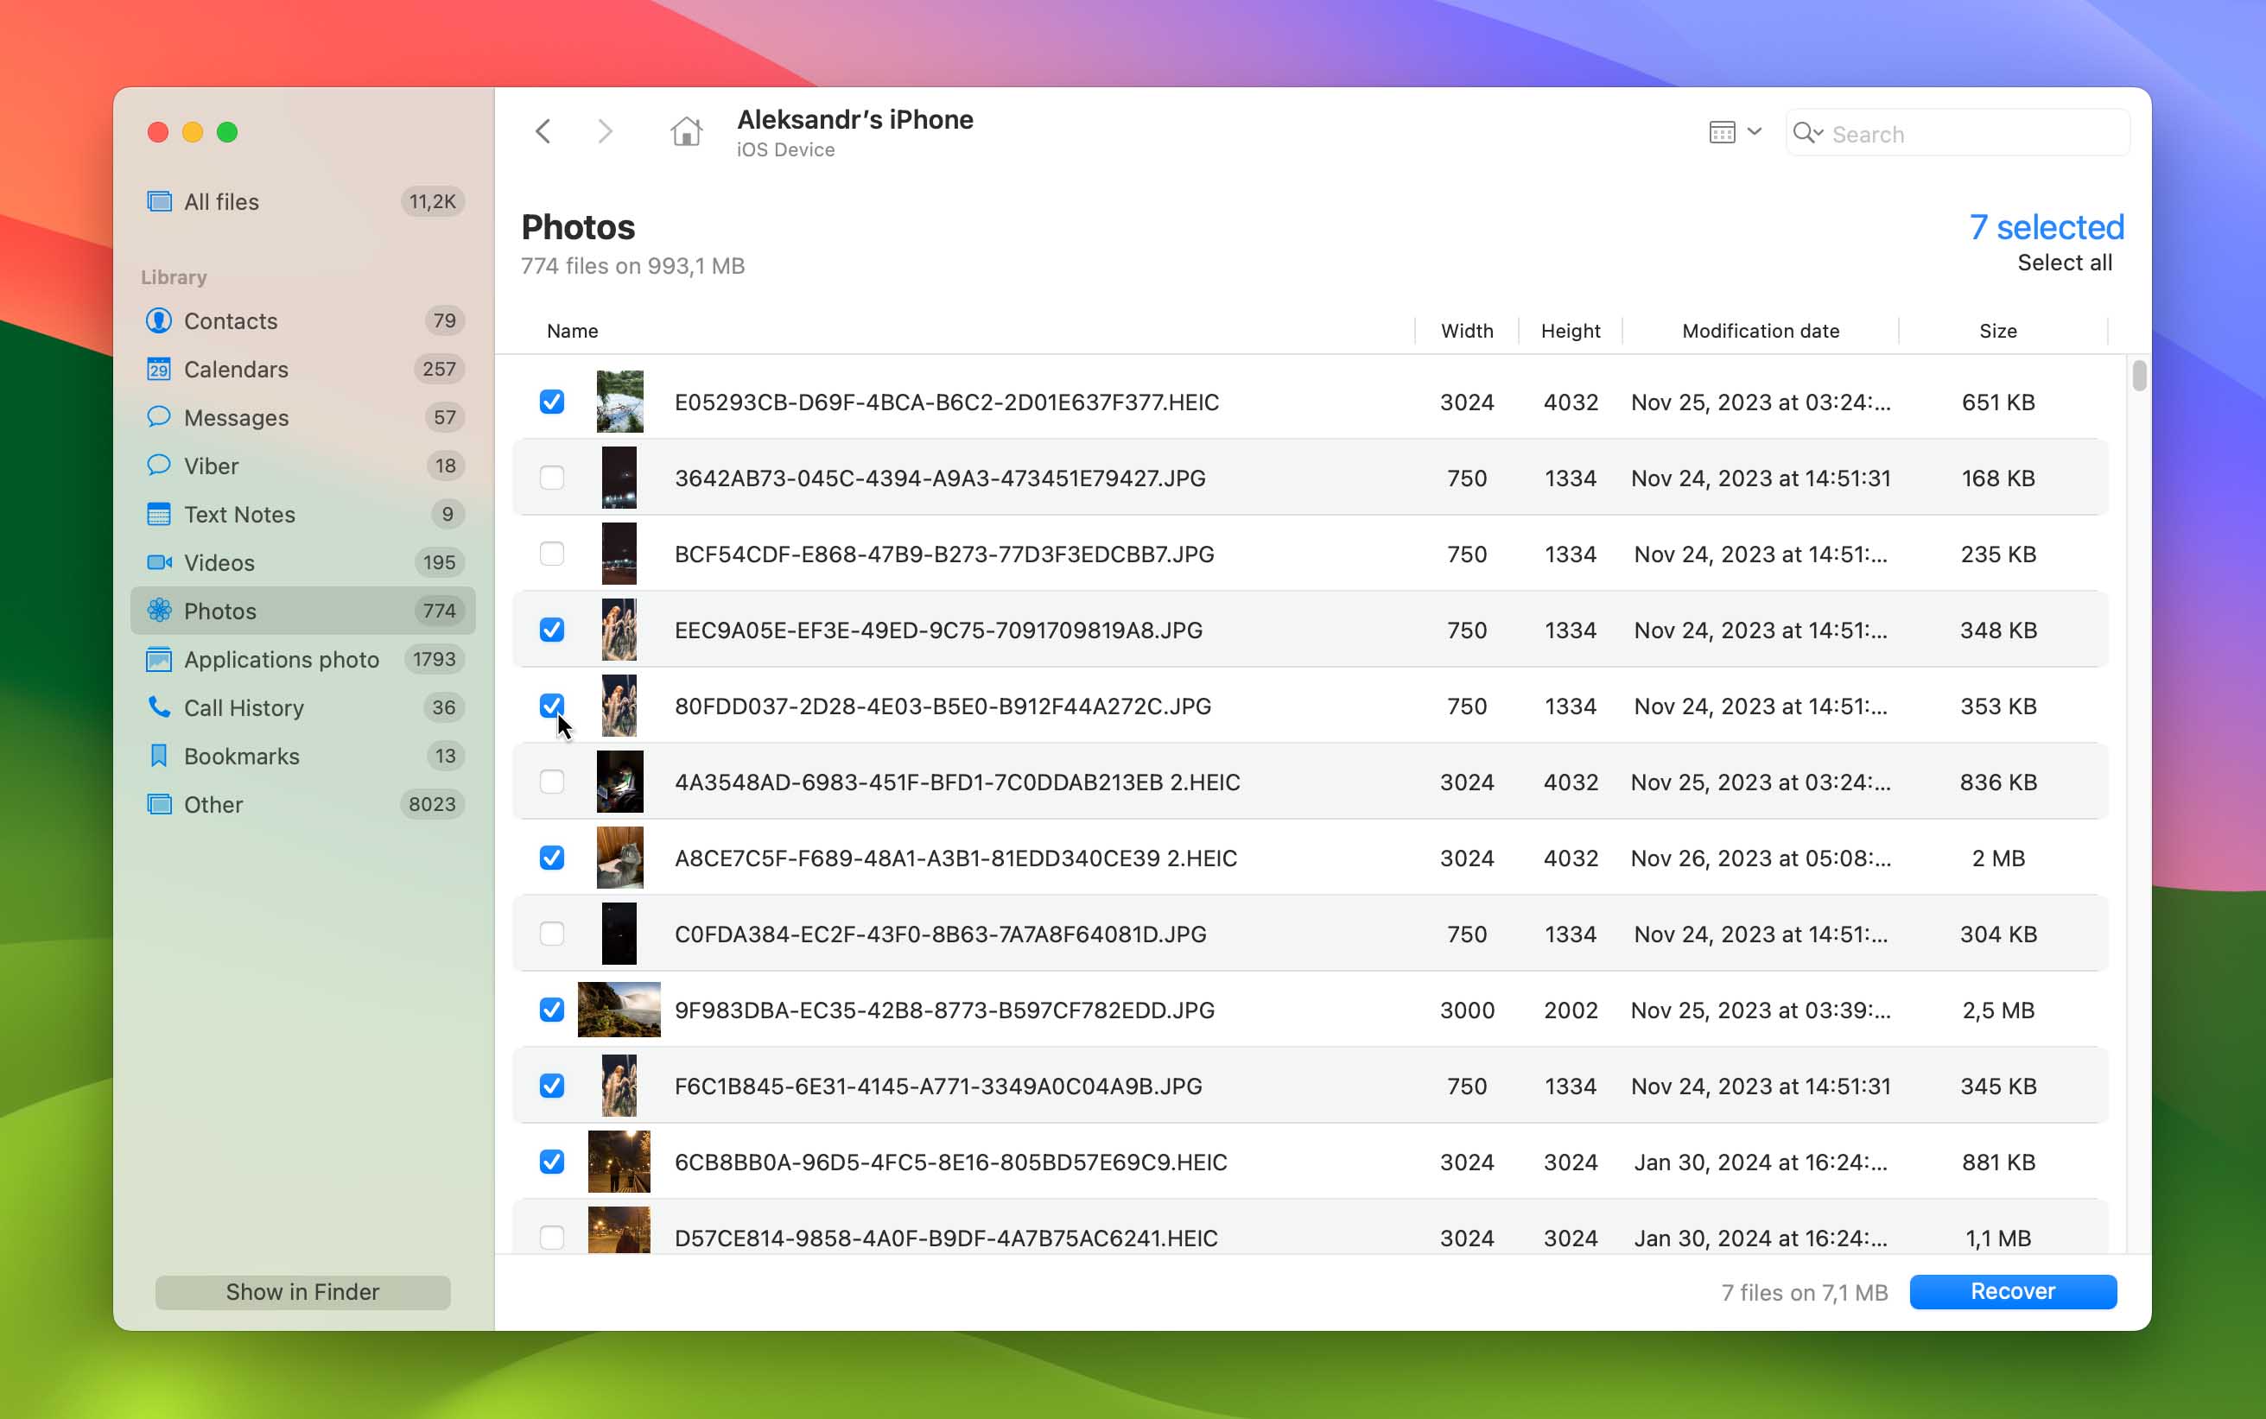
Task: Open Contacts in the Library sidebar
Action: [x=231, y=320]
